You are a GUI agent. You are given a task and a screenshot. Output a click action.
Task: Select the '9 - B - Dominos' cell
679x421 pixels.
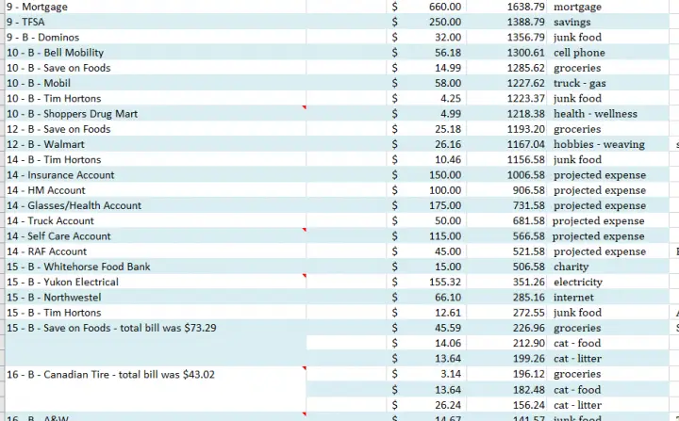pos(156,38)
